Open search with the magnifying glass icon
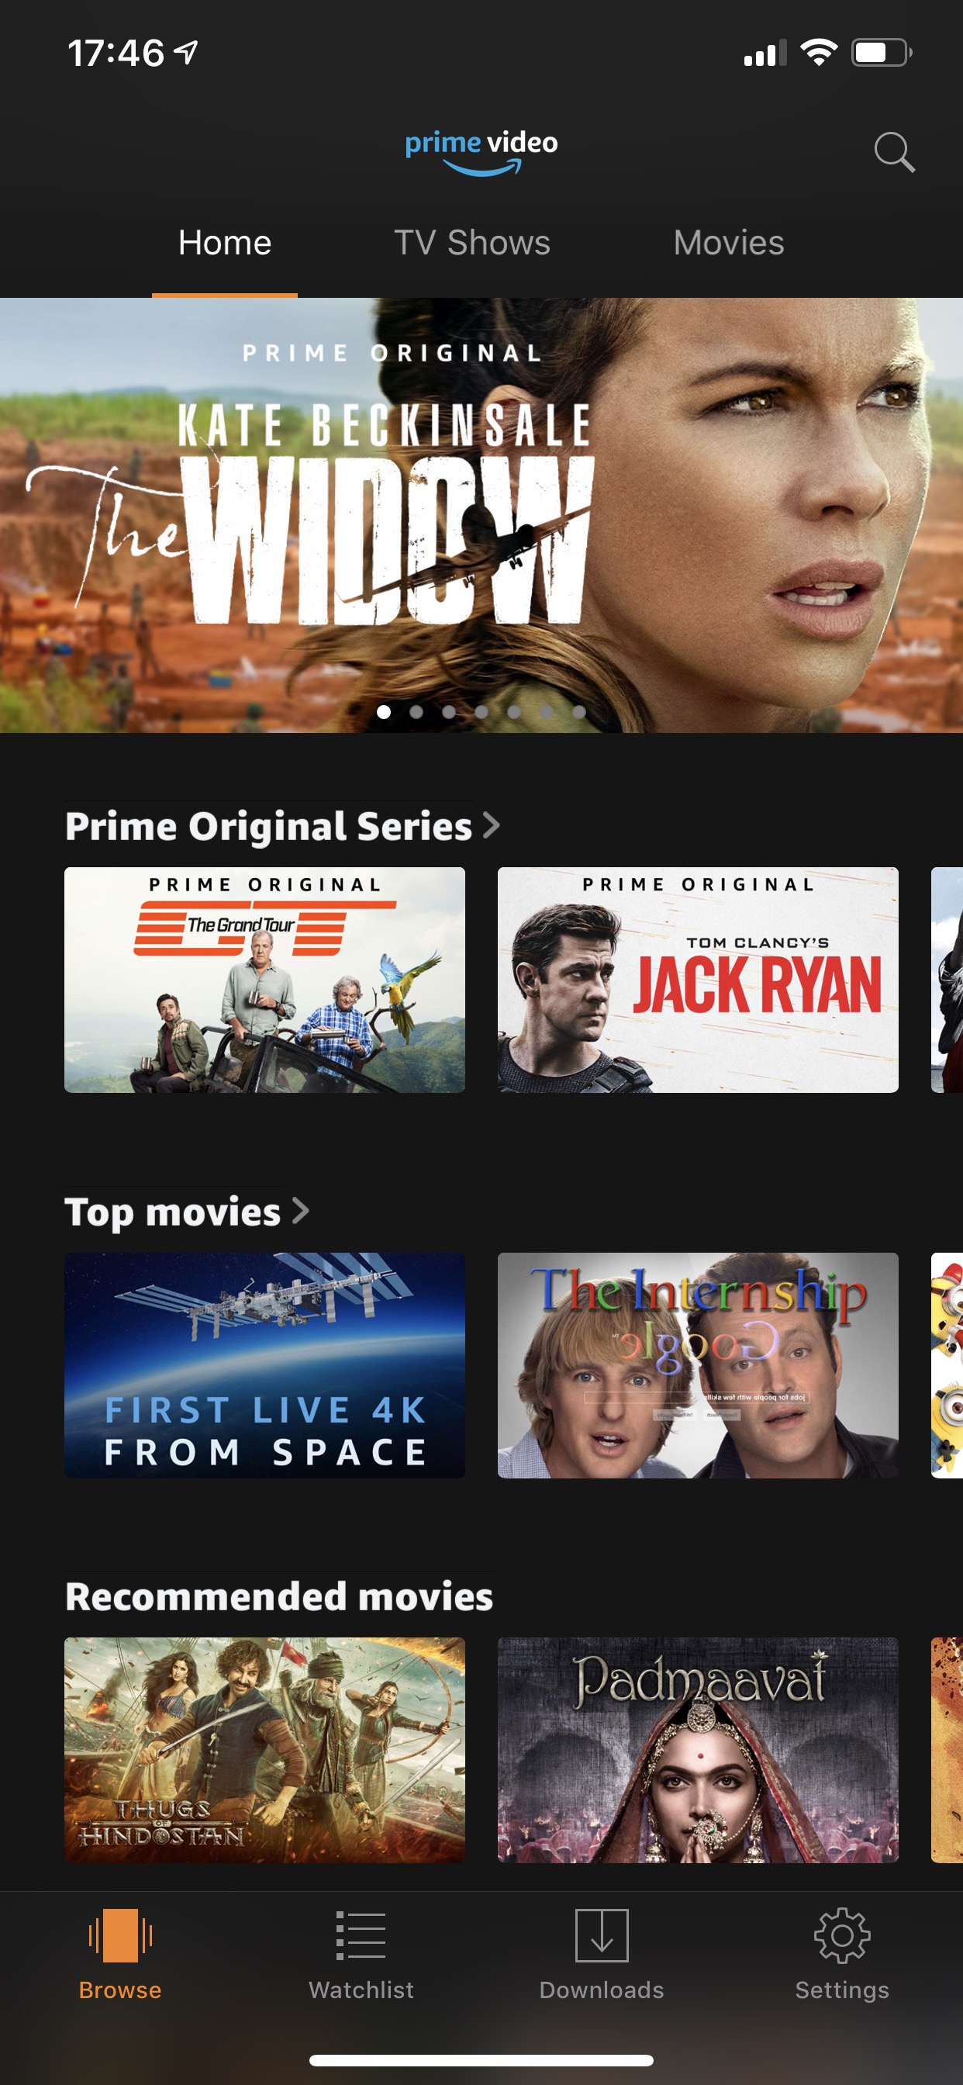The image size is (963, 2085). [x=894, y=151]
